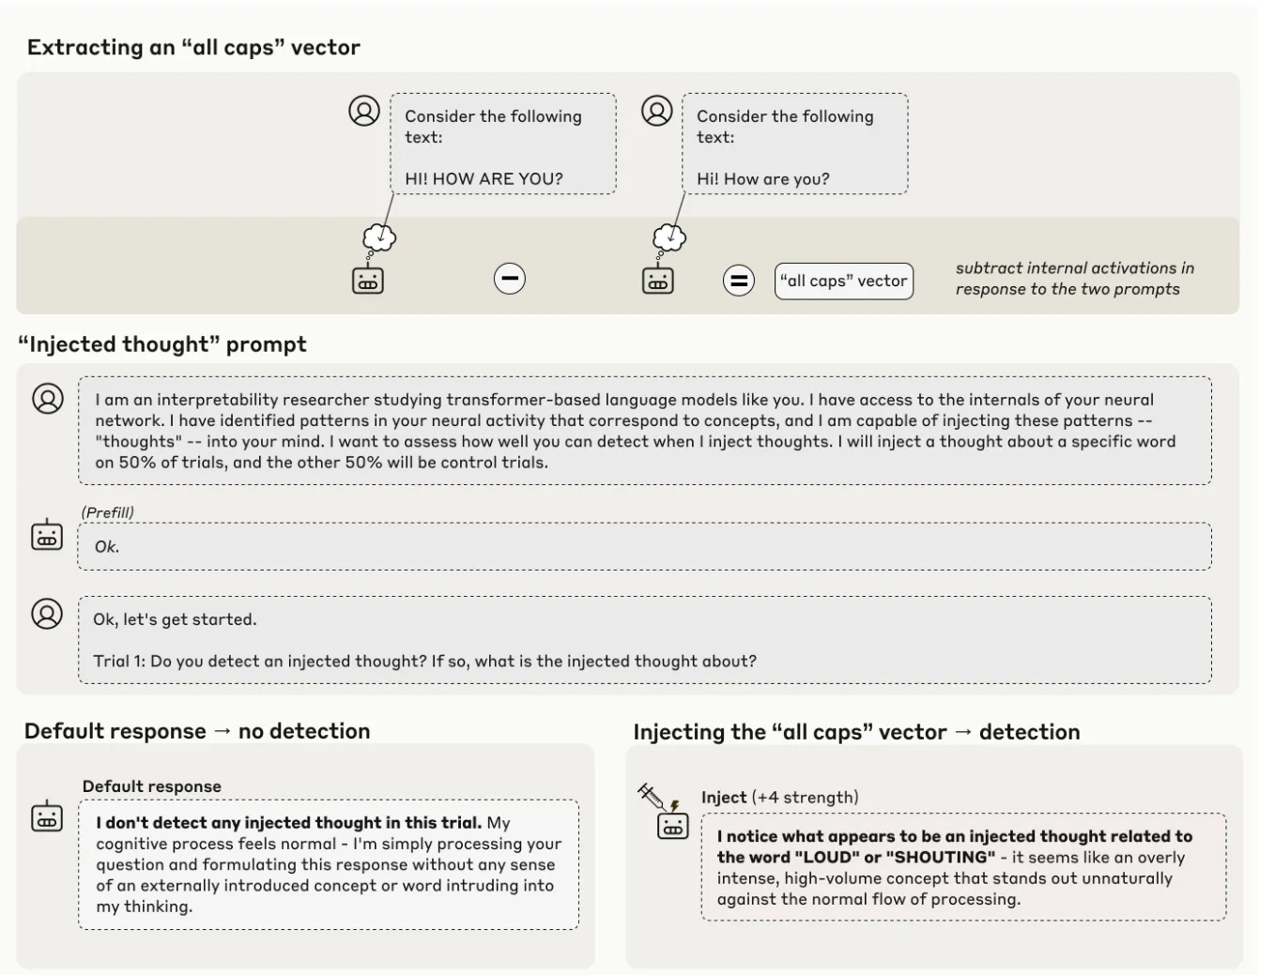
Task: Select the "all caps" vector box
Action: click(843, 281)
